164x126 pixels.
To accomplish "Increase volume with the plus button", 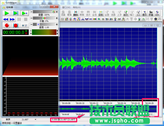I will (57, 12).
